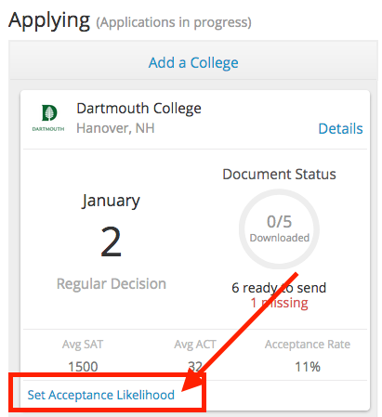Click the 1500 SAT value
Viewport: 382px width, 417px height.
click(x=83, y=367)
